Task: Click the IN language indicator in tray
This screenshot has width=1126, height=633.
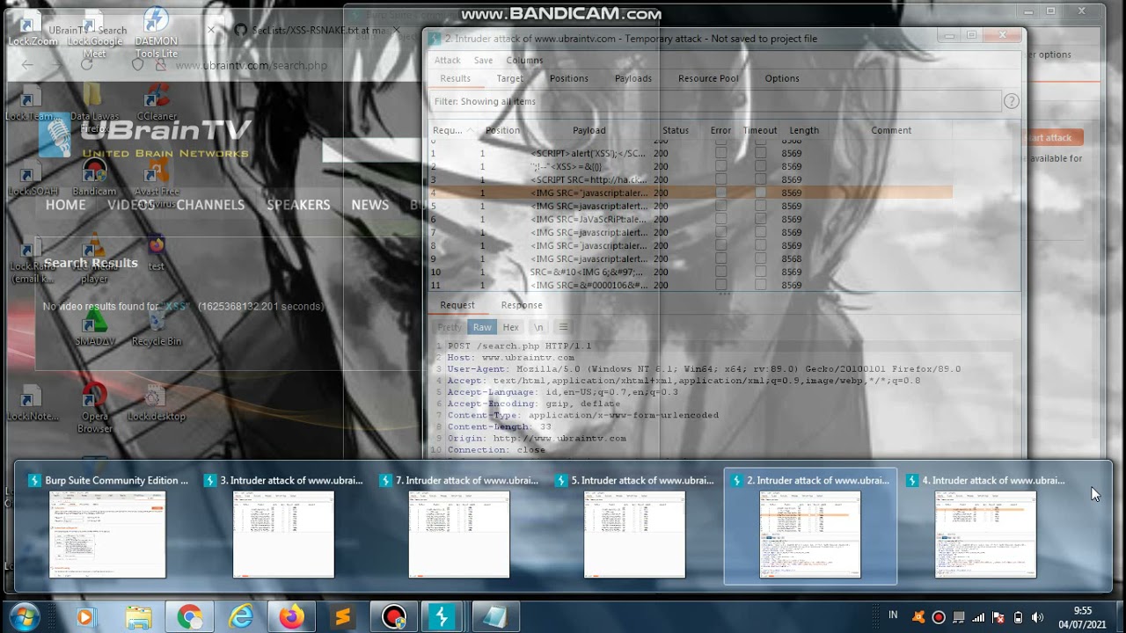Action: tap(894, 615)
